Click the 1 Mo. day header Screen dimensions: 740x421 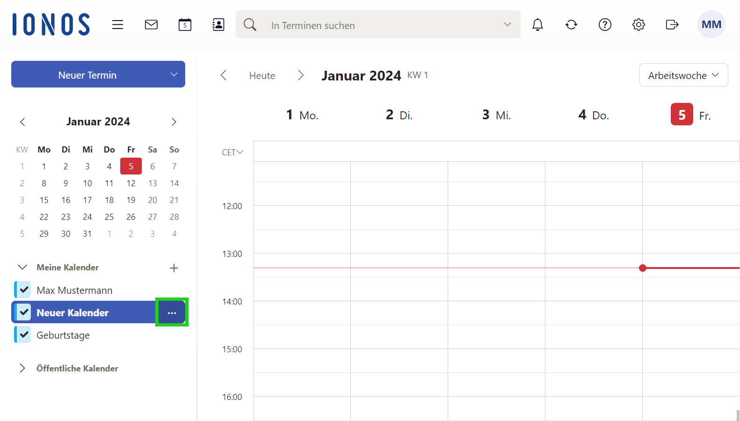pos(302,115)
